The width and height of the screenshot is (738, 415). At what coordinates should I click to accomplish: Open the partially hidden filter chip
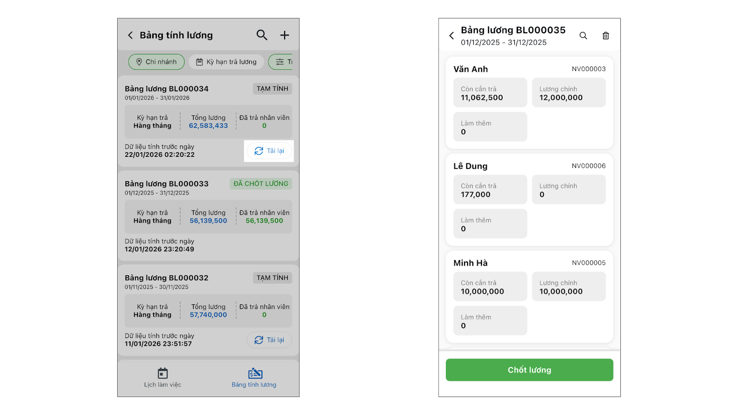coord(282,62)
